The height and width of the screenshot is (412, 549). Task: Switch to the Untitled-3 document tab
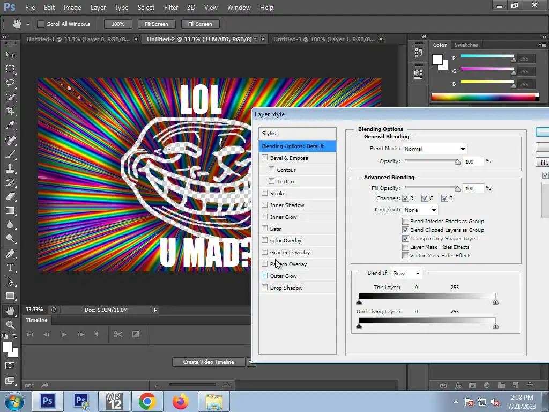324,39
